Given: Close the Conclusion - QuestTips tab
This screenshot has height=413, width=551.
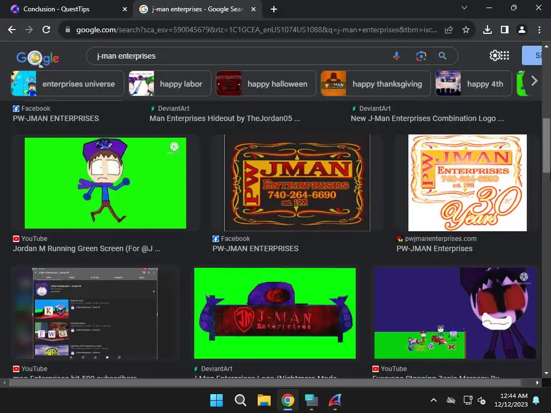Looking at the screenshot, I should [x=125, y=9].
